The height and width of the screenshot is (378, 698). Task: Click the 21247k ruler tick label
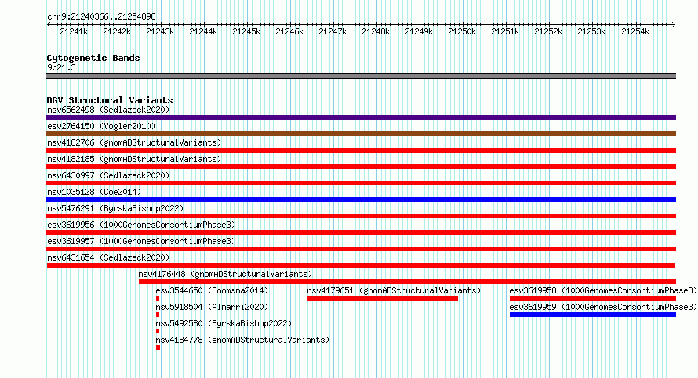tap(333, 31)
